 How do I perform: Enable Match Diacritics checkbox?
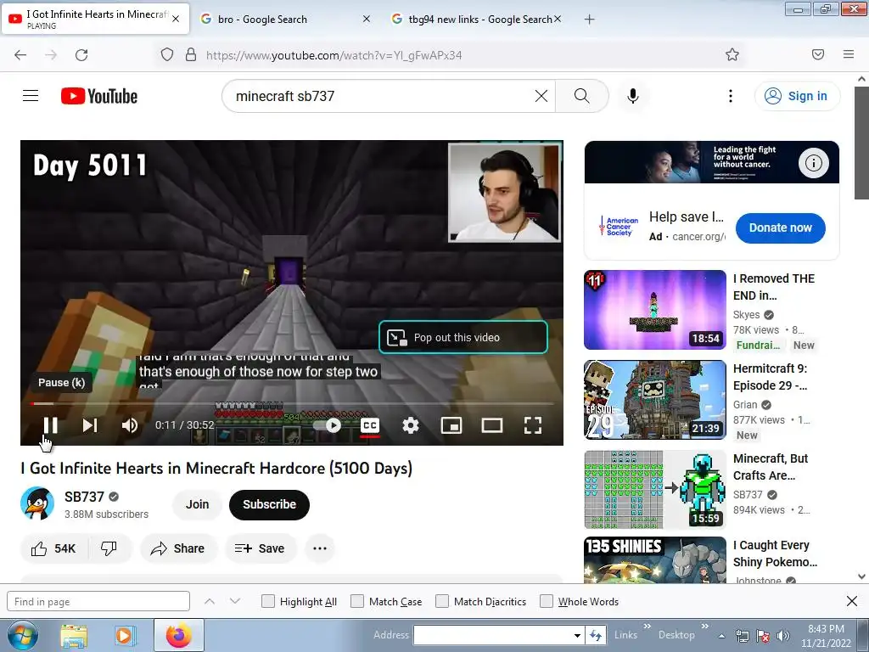[x=441, y=601]
